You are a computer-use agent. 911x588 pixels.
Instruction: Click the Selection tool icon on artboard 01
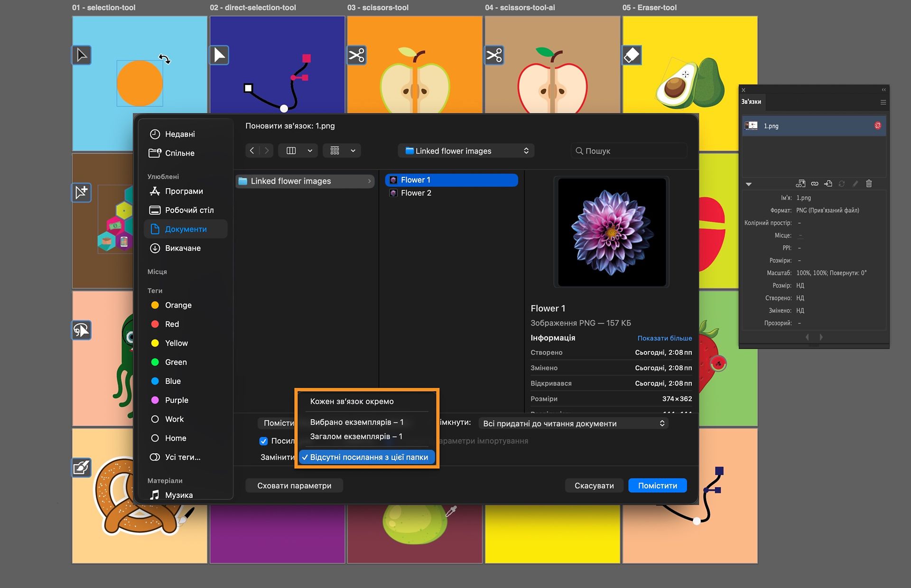82,55
